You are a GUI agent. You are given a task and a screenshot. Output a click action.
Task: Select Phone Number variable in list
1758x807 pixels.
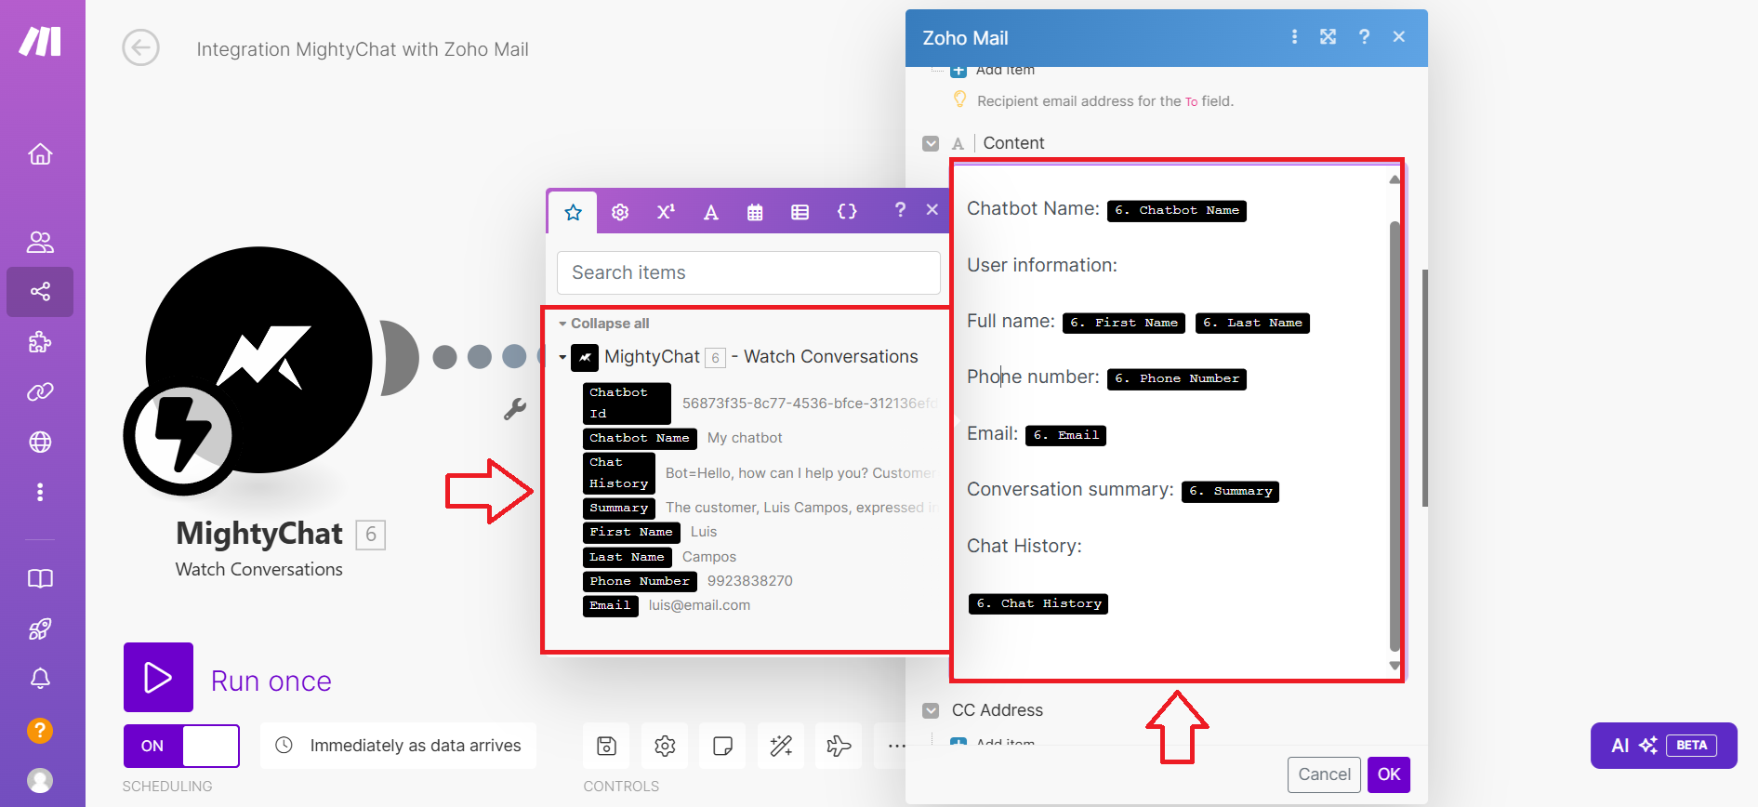(640, 581)
